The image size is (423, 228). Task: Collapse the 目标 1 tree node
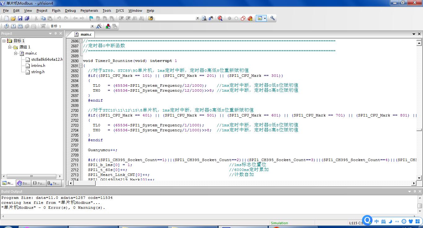[4, 41]
